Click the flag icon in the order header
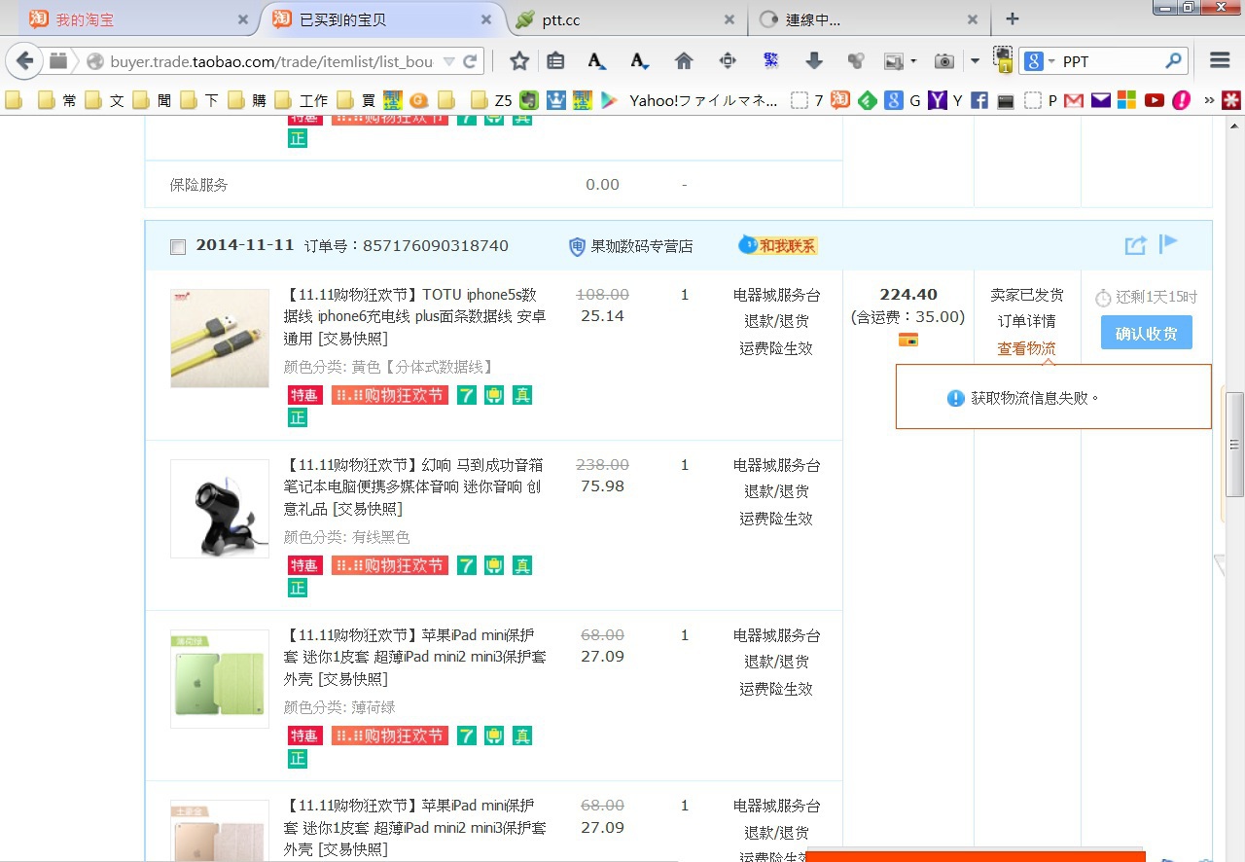The width and height of the screenshot is (1245, 862). tap(1168, 243)
